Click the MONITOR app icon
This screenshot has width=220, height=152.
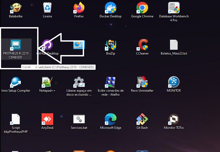coord(174,82)
